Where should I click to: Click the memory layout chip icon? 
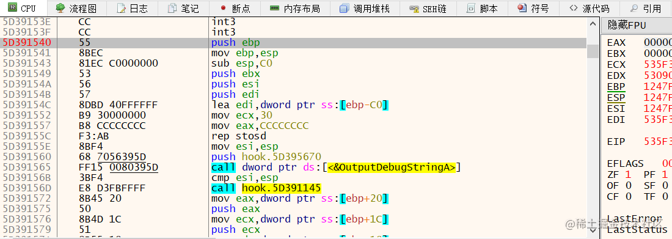click(275, 8)
